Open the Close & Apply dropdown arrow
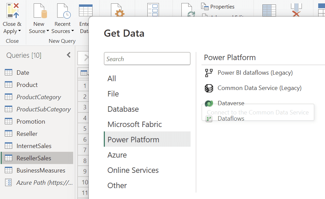This screenshot has height=199, width=325. pos(19,31)
